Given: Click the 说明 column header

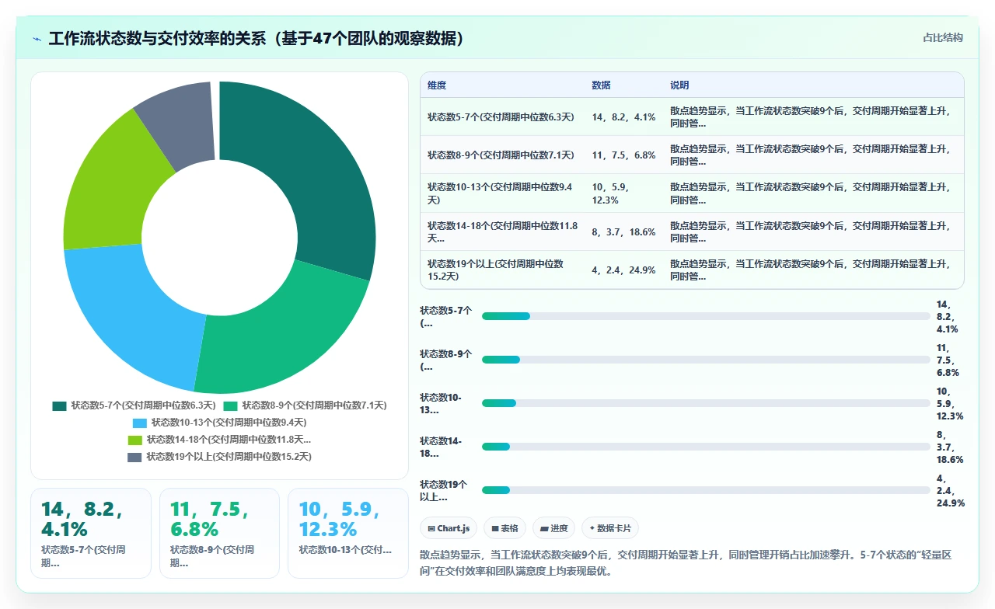Looking at the screenshot, I should click(x=680, y=85).
